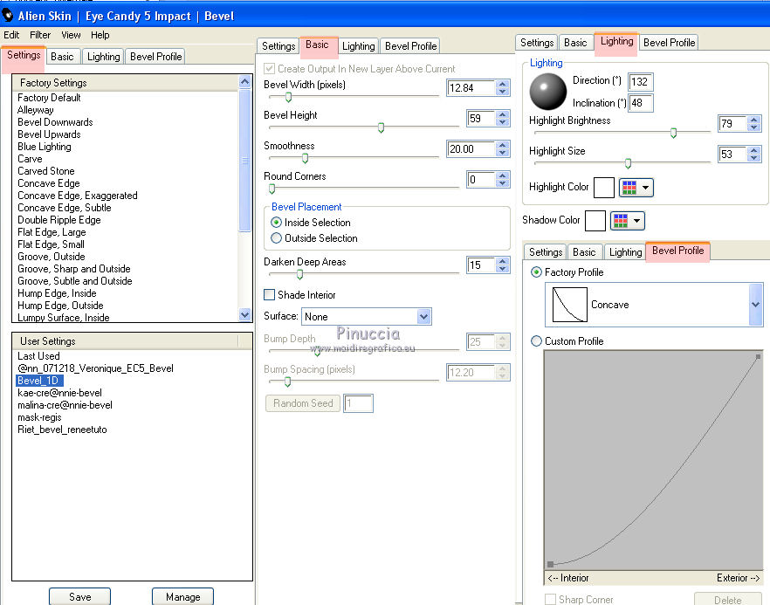Screen dimensions: 770x605
Task: Click the Bevel Width slider handle
Action: [x=289, y=97]
